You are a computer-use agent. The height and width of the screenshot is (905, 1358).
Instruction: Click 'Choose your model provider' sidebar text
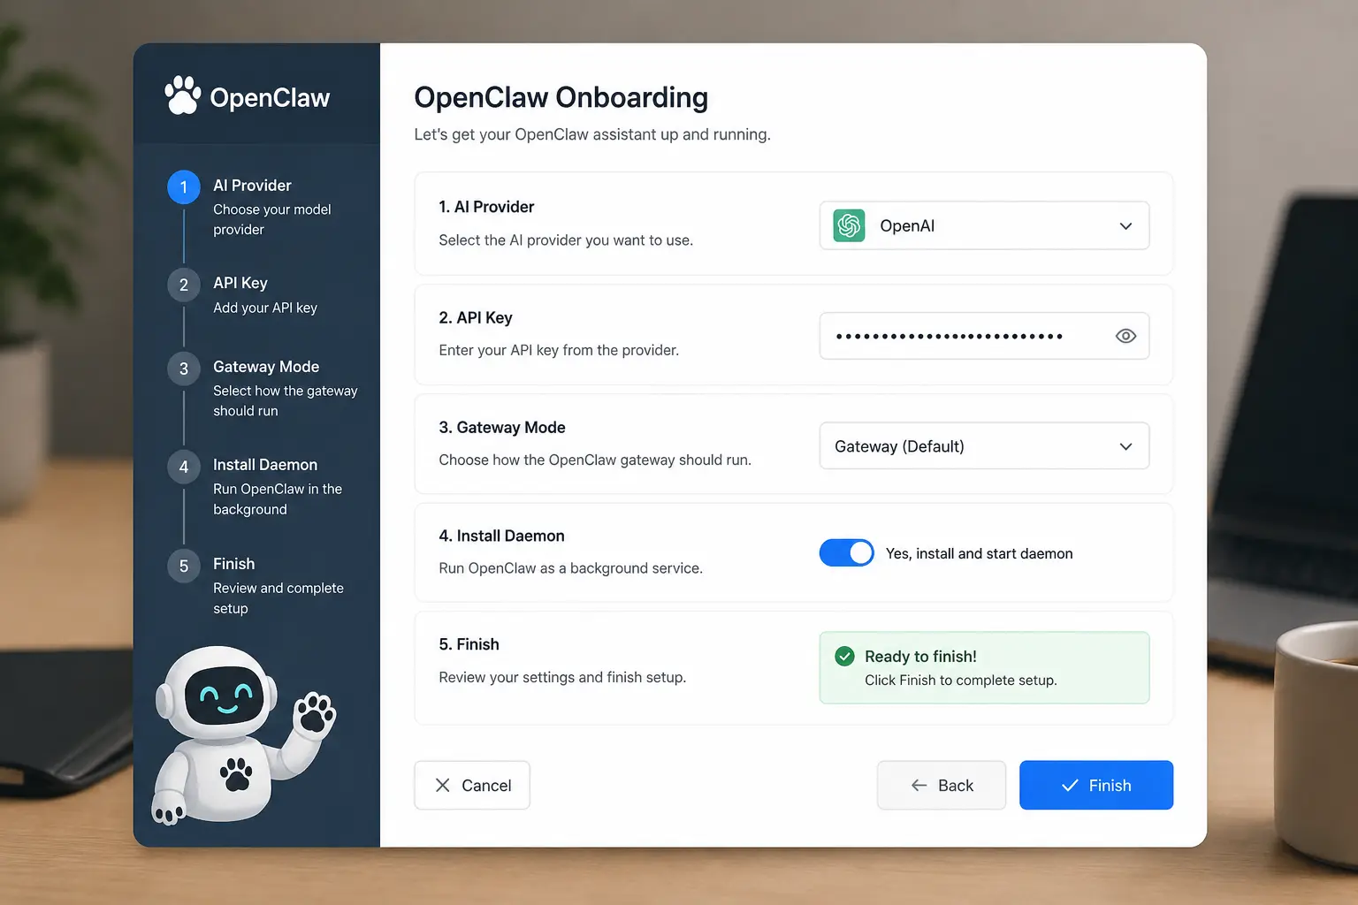271,219
